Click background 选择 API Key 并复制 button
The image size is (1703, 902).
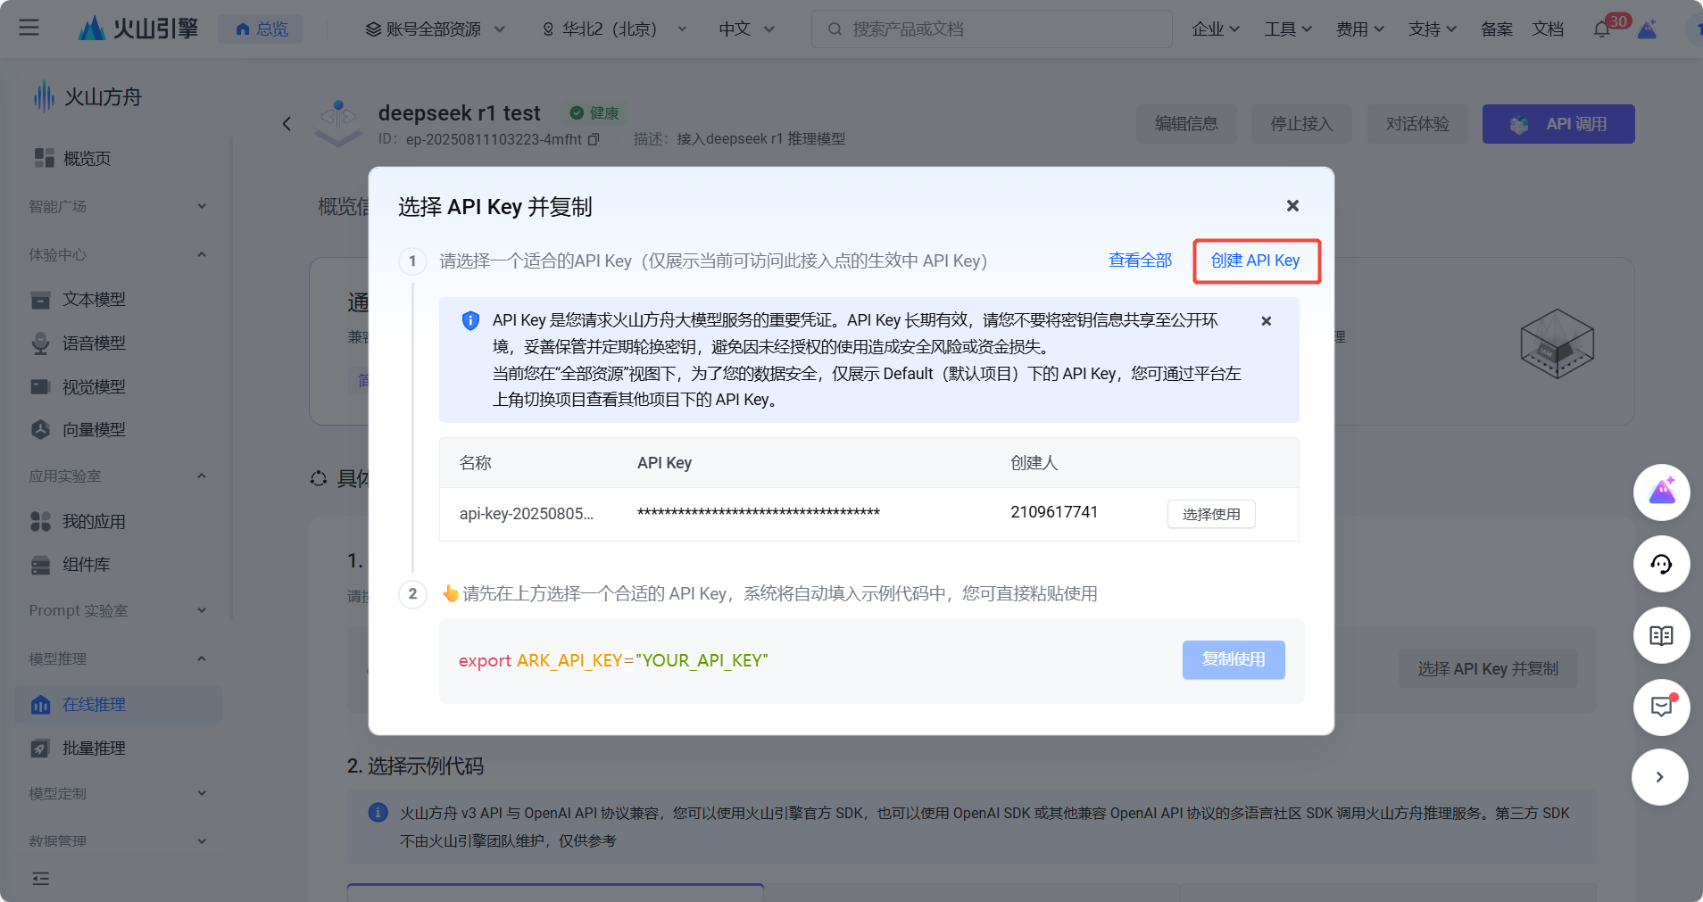[1488, 669]
